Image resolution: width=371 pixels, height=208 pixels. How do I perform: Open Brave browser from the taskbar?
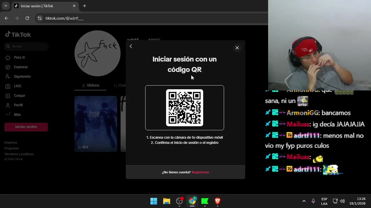click(218, 201)
